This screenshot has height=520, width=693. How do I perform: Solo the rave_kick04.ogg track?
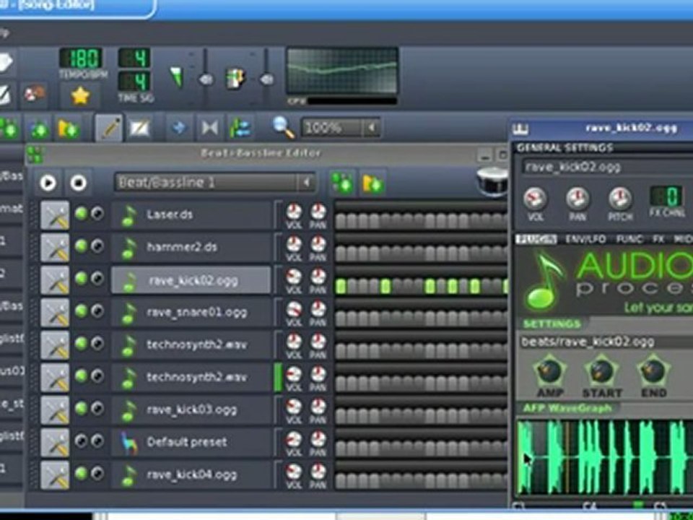(97, 474)
